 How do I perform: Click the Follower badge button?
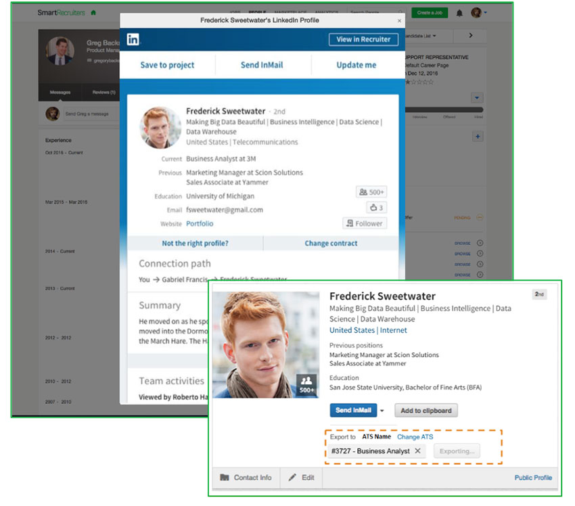pyautogui.click(x=365, y=223)
